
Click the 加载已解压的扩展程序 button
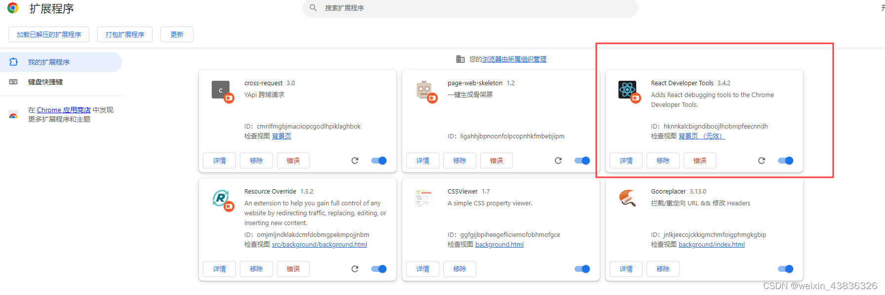click(49, 34)
